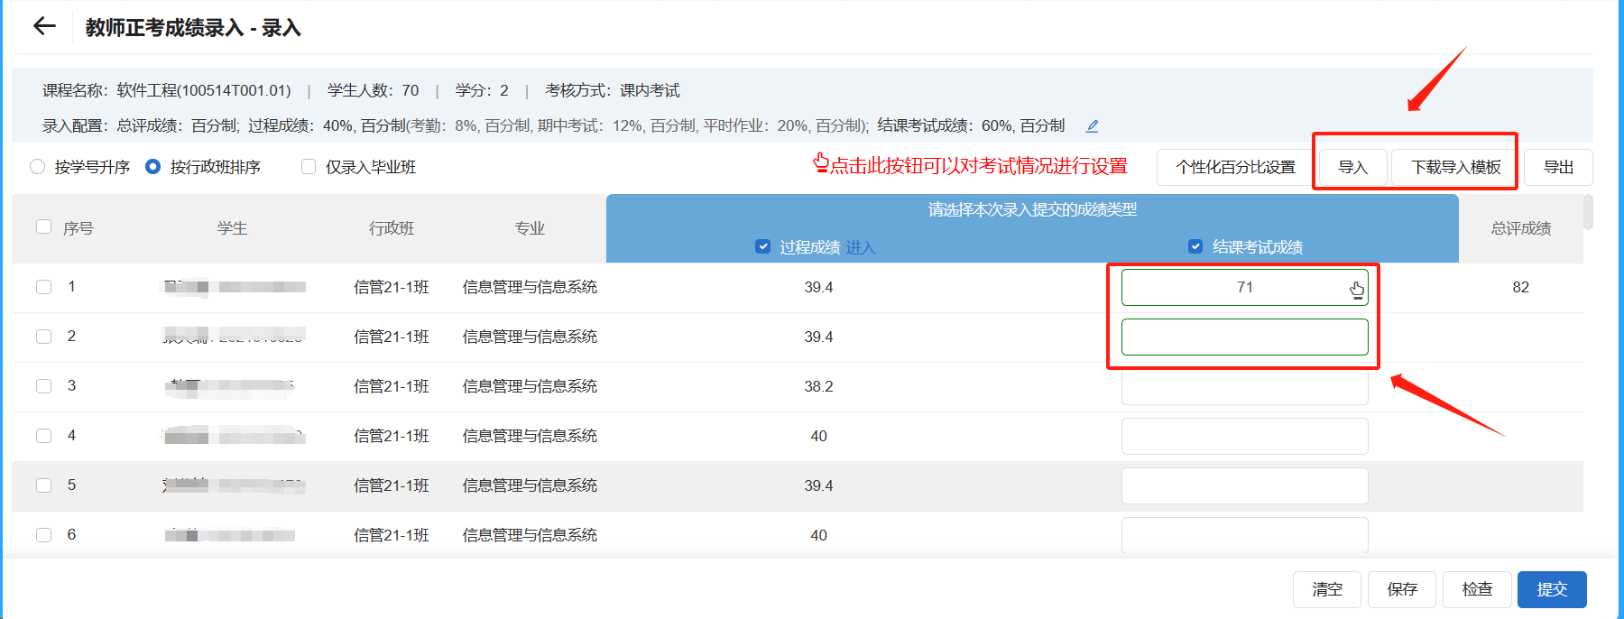Uncheck the 过程成绩 checkbox

763,247
